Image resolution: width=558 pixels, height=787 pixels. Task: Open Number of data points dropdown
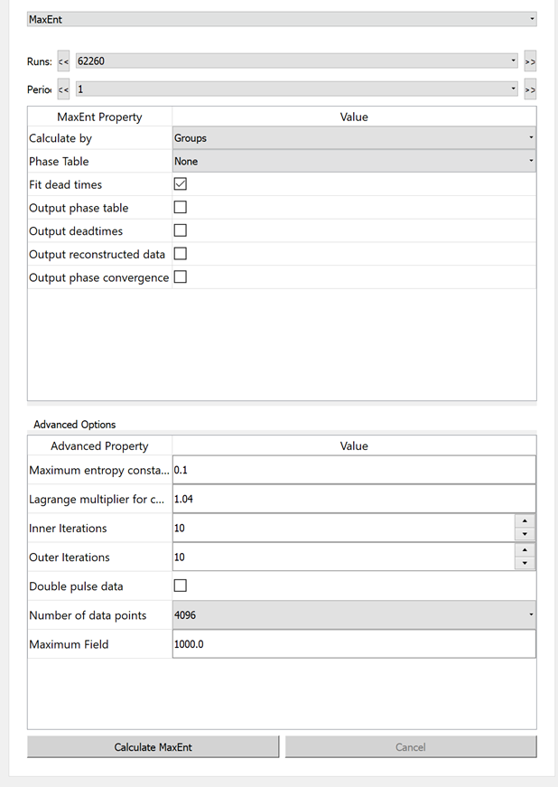coord(353,615)
